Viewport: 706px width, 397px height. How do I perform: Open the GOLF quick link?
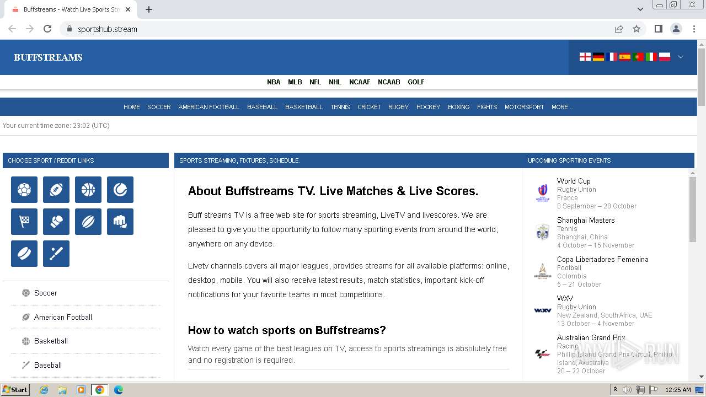click(416, 82)
